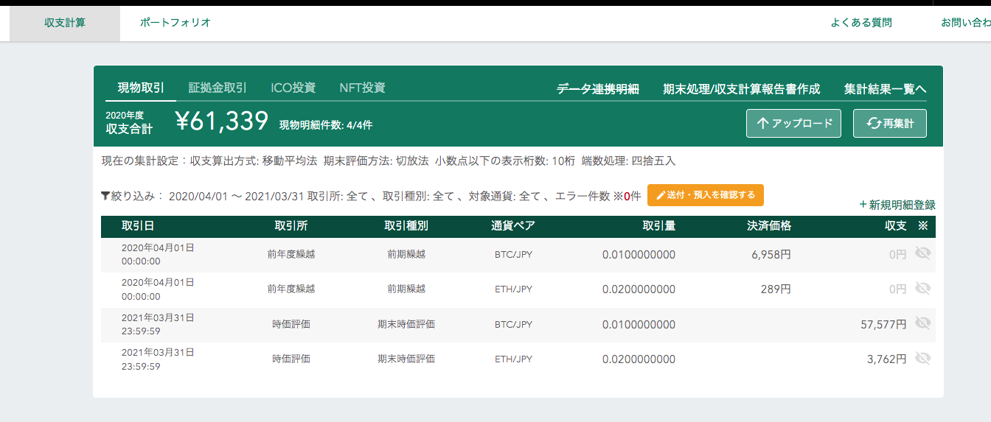
Task: Click 現物明細件数: 4/4件 text
Action: click(326, 125)
